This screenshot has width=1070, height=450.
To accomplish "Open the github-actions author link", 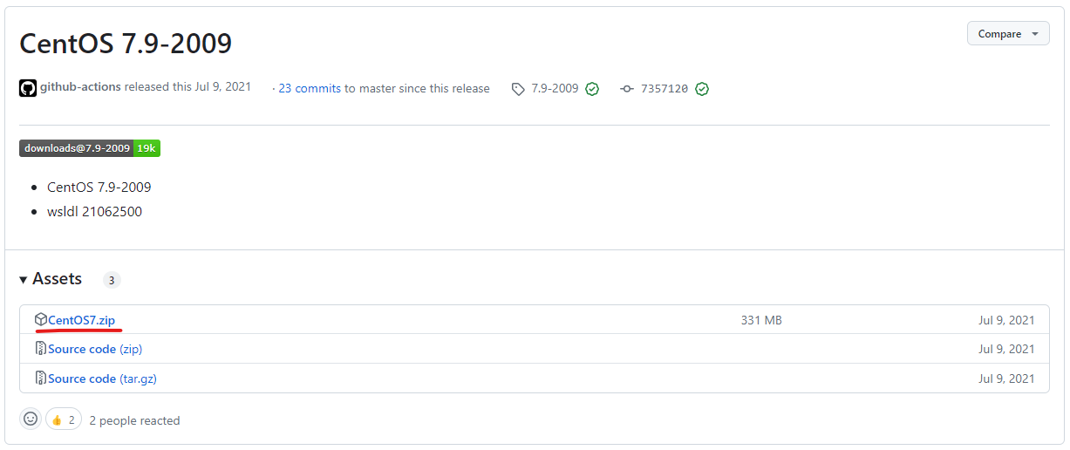I will pos(80,87).
